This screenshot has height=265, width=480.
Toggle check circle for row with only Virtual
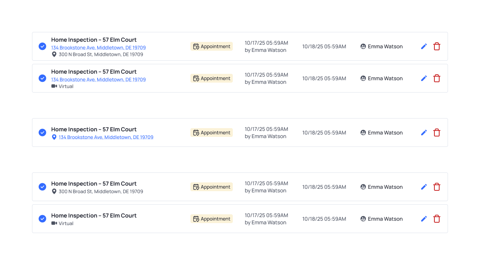42,219
